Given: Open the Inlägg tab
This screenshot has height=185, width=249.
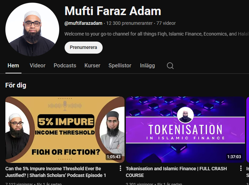Looking at the screenshot, I should click(x=147, y=66).
